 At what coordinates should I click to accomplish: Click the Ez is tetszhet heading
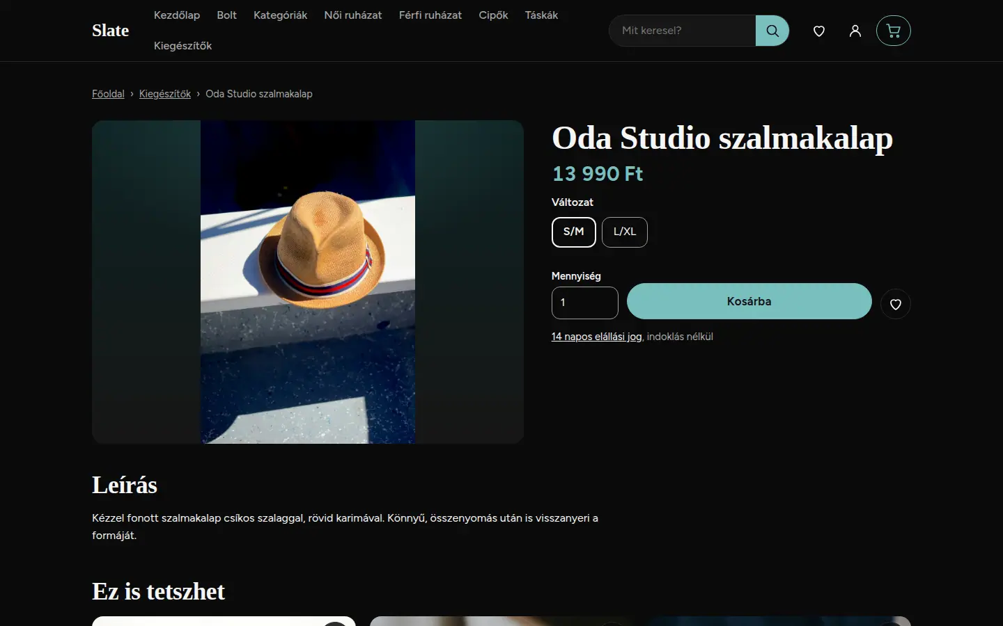point(158,591)
